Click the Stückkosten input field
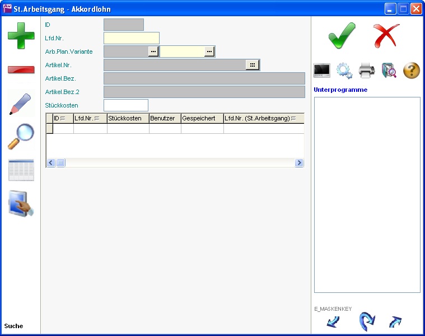The width and height of the screenshot is (425, 336). tap(126, 105)
